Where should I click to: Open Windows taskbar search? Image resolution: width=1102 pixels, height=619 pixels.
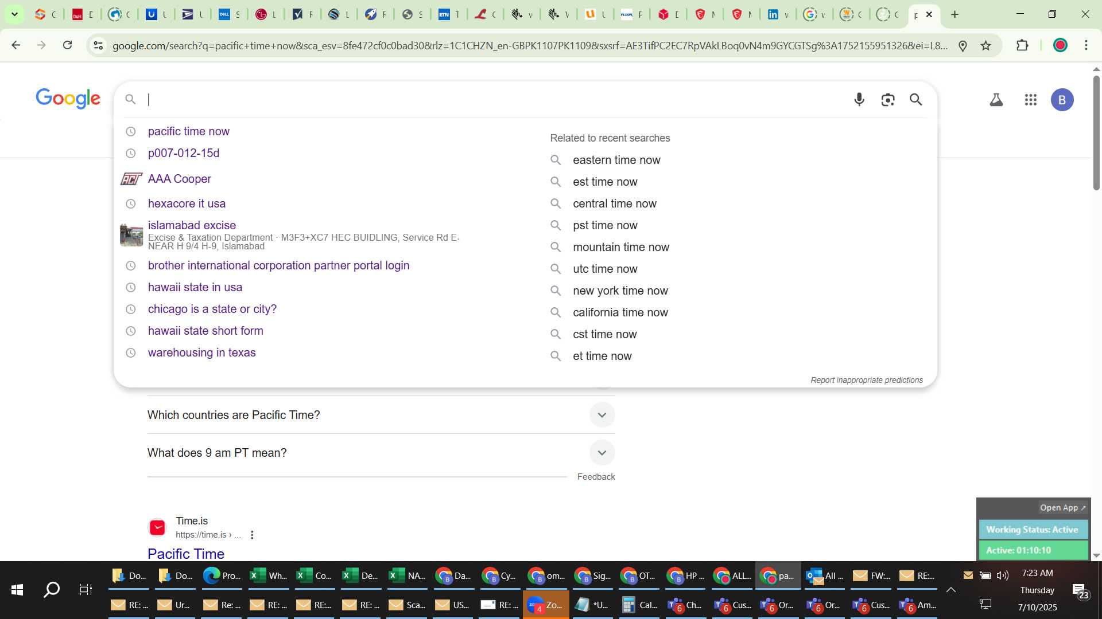tap(52, 589)
